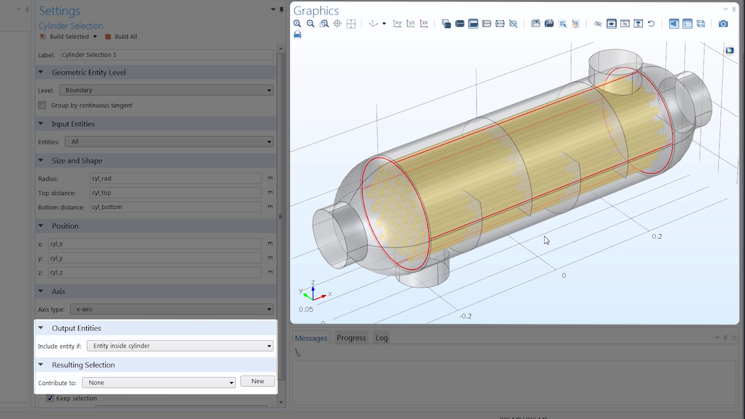Viewport: 745px width, 419px height.
Task: Open the Contribute to dropdown
Action: point(159,383)
